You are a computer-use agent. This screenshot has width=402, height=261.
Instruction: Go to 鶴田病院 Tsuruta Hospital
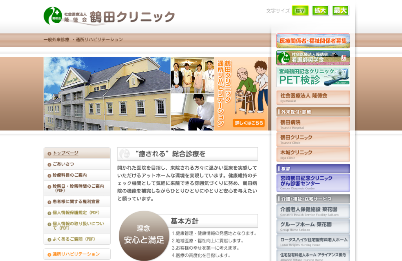click(x=313, y=124)
